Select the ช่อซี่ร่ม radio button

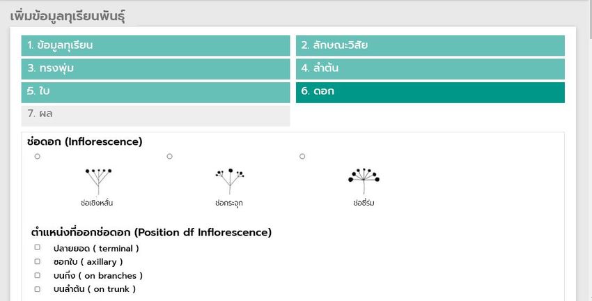(x=302, y=156)
